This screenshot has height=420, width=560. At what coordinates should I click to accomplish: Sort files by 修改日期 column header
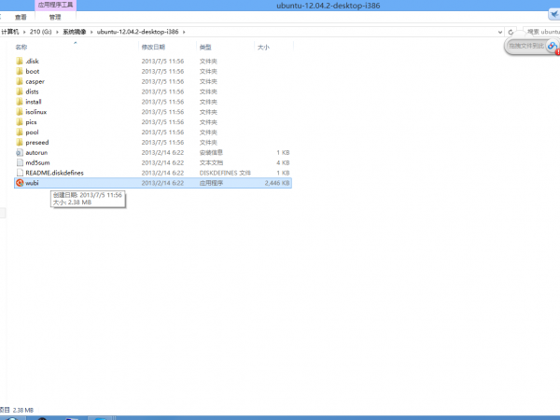(153, 46)
